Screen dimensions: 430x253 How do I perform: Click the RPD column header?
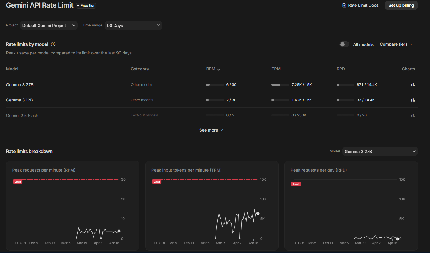click(341, 69)
